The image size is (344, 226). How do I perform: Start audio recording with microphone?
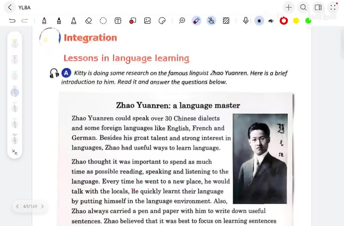(x=246, y=21)
